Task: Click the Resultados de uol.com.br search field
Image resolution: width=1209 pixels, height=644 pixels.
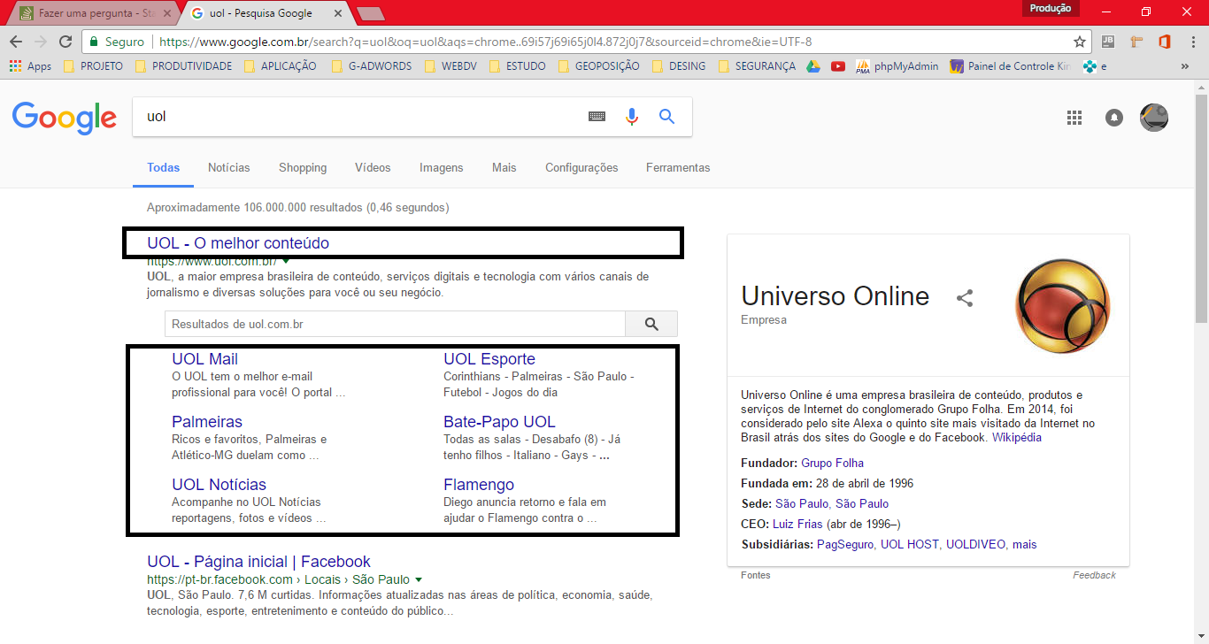Action: (x=395, y=324)
